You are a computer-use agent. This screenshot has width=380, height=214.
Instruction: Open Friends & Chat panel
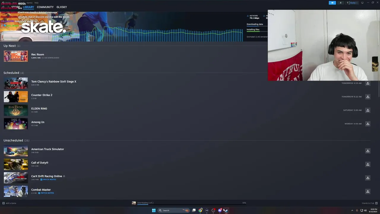[370, 203]
